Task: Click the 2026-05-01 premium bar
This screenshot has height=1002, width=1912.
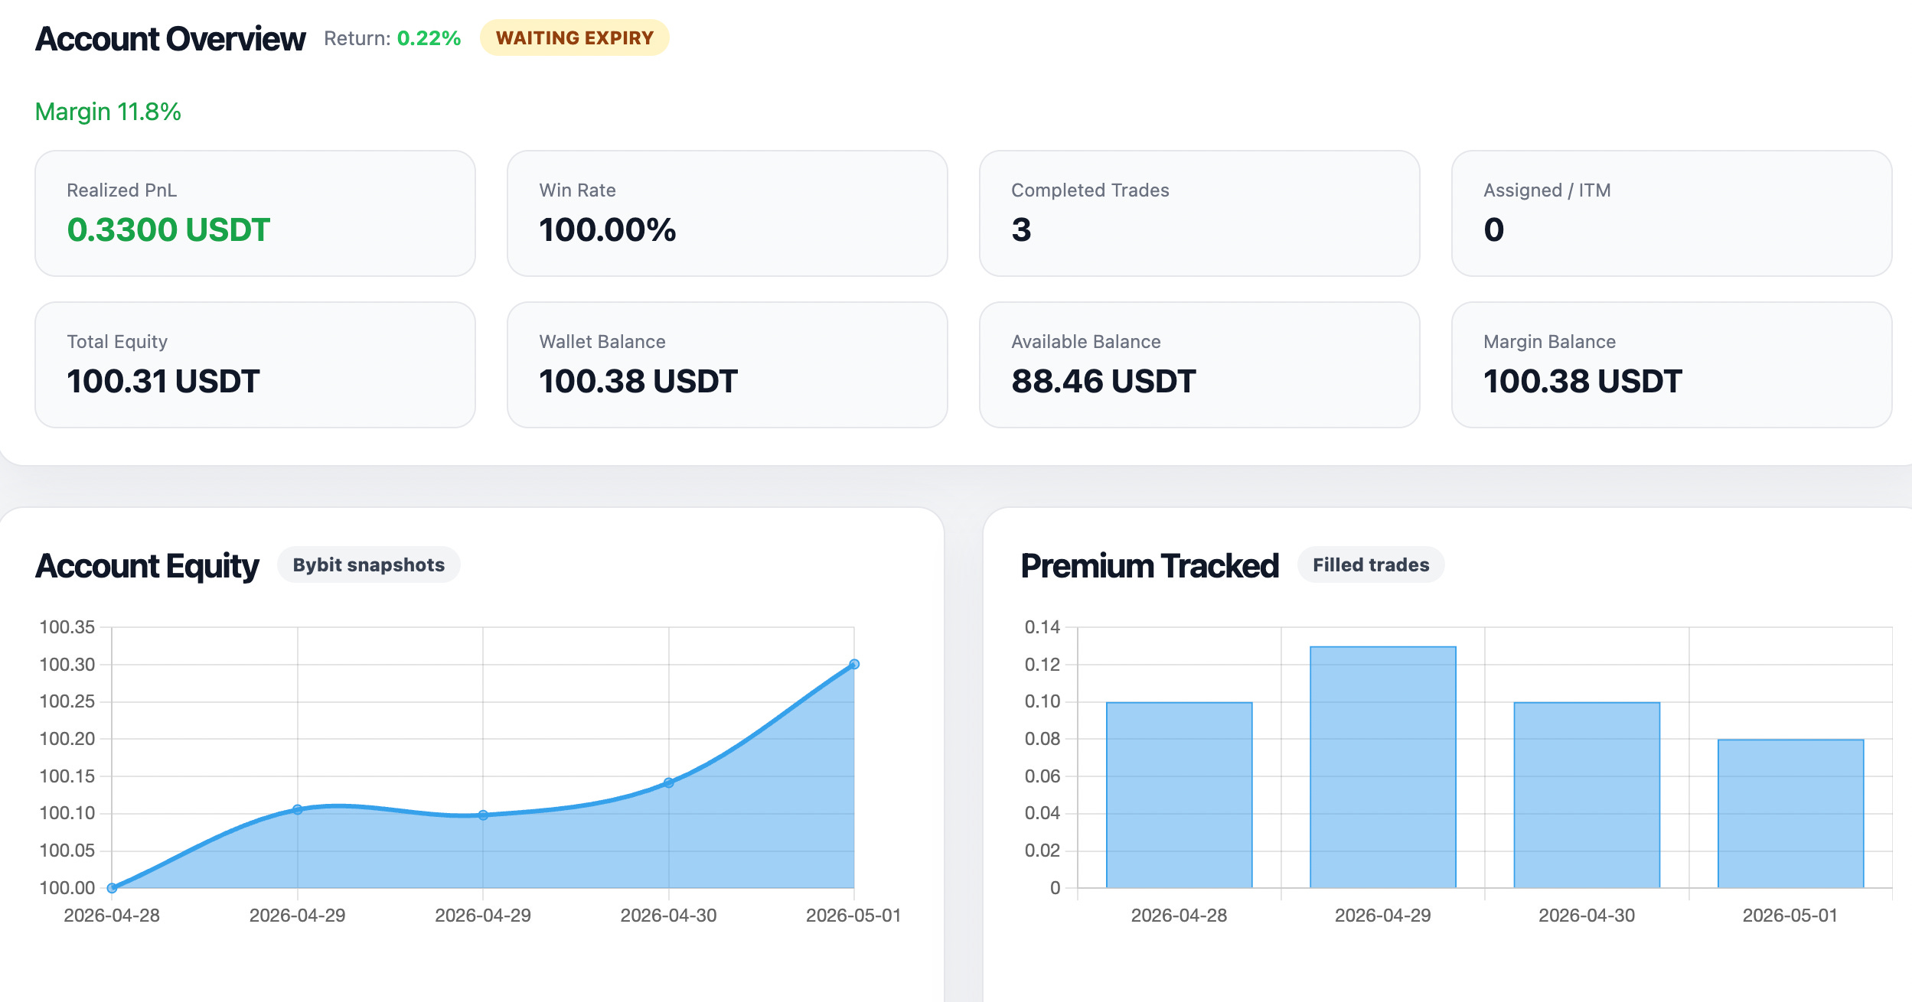Action: point(1790,814)
